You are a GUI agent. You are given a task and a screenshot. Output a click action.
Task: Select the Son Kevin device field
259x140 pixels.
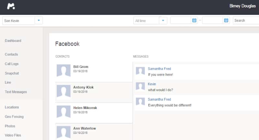(18, 21)
